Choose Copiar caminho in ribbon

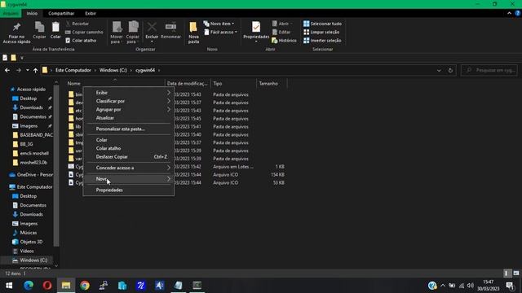point(84,33)
